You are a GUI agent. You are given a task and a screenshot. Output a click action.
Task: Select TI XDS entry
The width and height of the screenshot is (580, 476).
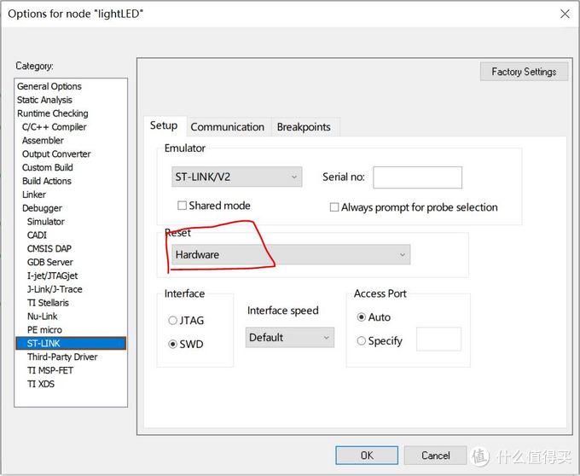tap(41, 384)
